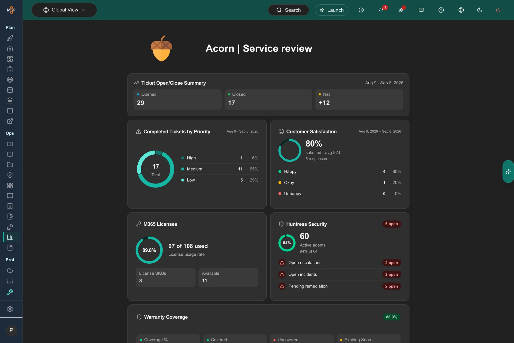The width and height of the screenshot is (514, 343).
Task: Click the 6 open Huntress badge
Action: tap(391, 224)
